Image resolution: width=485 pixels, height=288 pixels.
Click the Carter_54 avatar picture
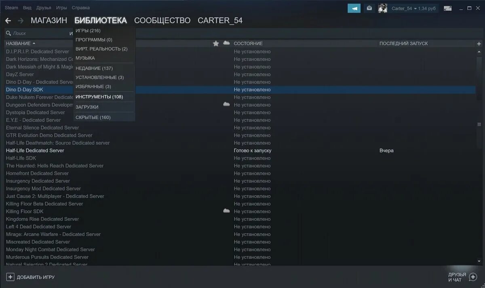(382, 8)
